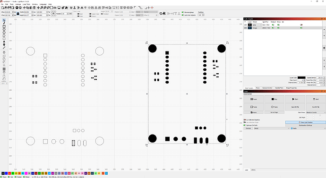This screenshot has width=326, height=178.
Task: Open the Start From dropdown
Action: pos(316,112)
